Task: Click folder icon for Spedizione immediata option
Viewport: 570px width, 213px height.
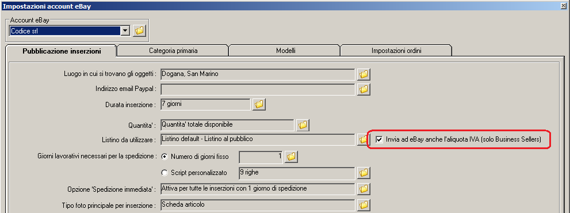Action: coord(364,189)
